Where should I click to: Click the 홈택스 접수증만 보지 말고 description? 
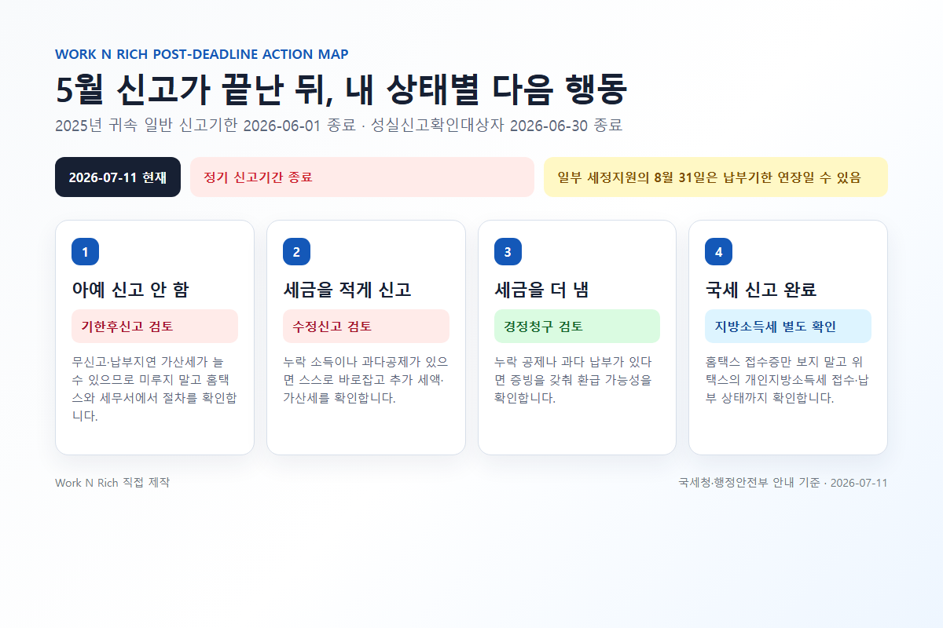click(x=788, y=380)
